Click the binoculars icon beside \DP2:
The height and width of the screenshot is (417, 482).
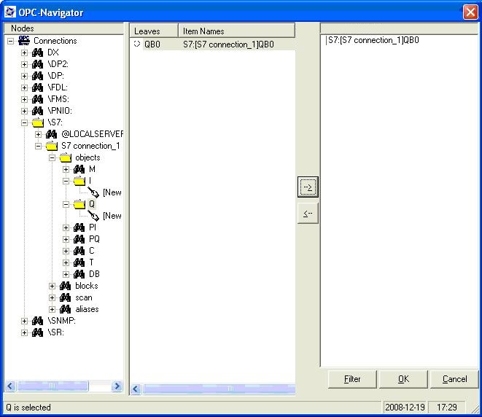pos(37,64)
